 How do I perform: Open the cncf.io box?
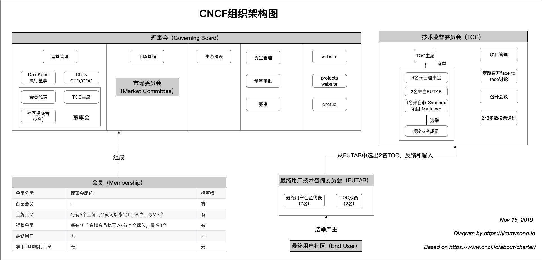point(329,104)
